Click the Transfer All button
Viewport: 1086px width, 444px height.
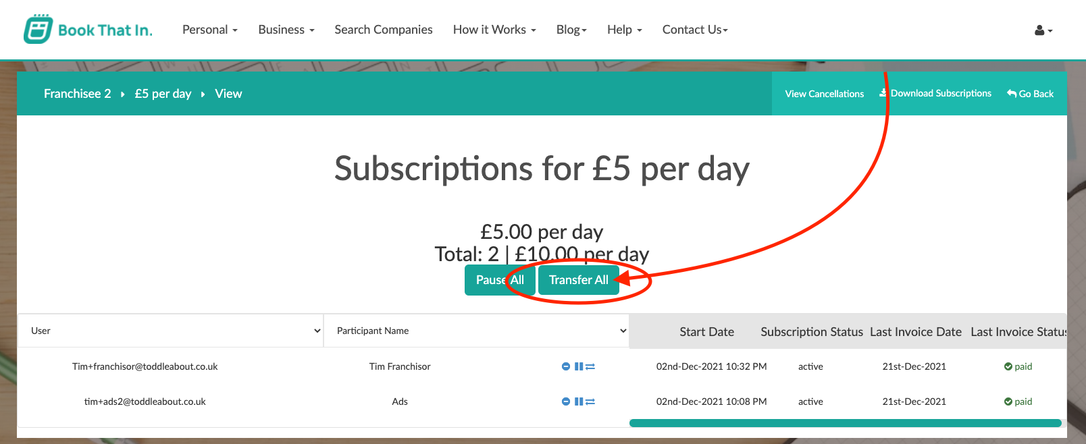[579, 280]
